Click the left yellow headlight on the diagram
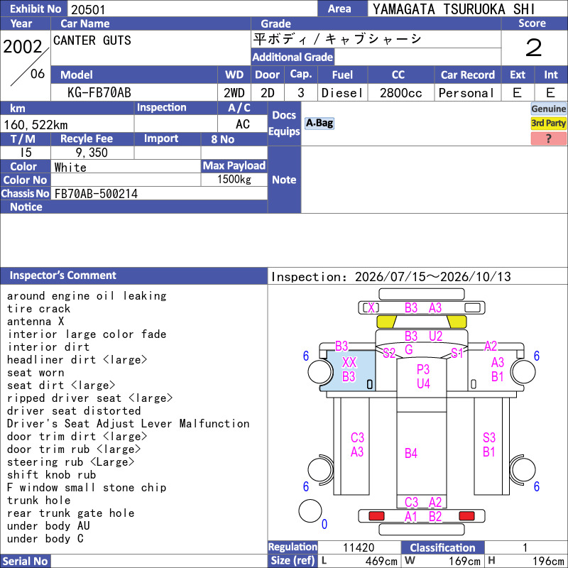This screenshot has width=568, height=568. pos(386,322)
